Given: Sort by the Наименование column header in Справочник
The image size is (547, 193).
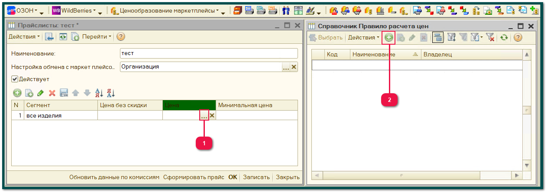Looking at the screenshot, I should click(x=385, y=55).
